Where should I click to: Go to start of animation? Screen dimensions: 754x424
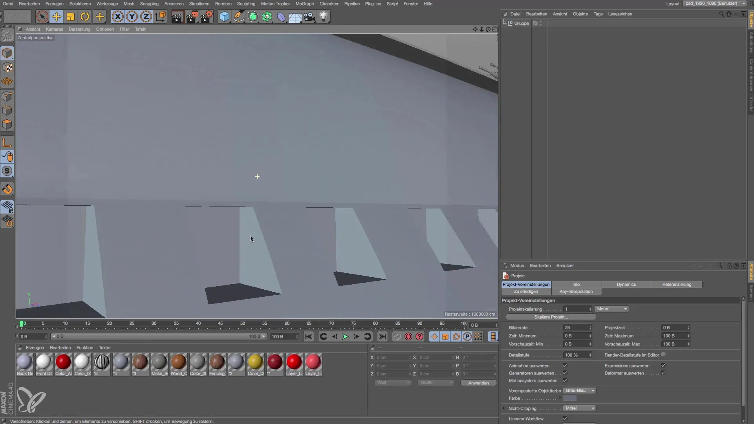tap(309, 337)
